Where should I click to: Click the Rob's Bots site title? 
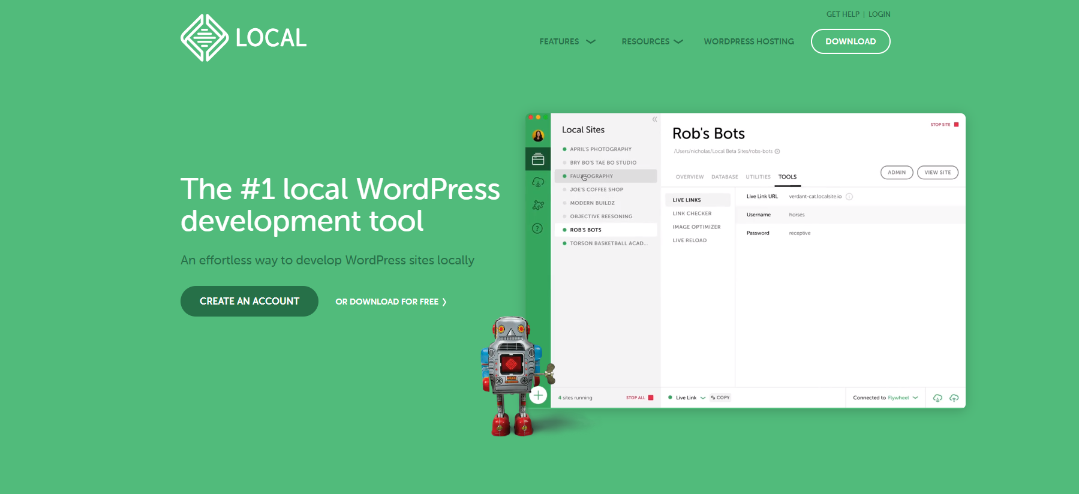708,133
